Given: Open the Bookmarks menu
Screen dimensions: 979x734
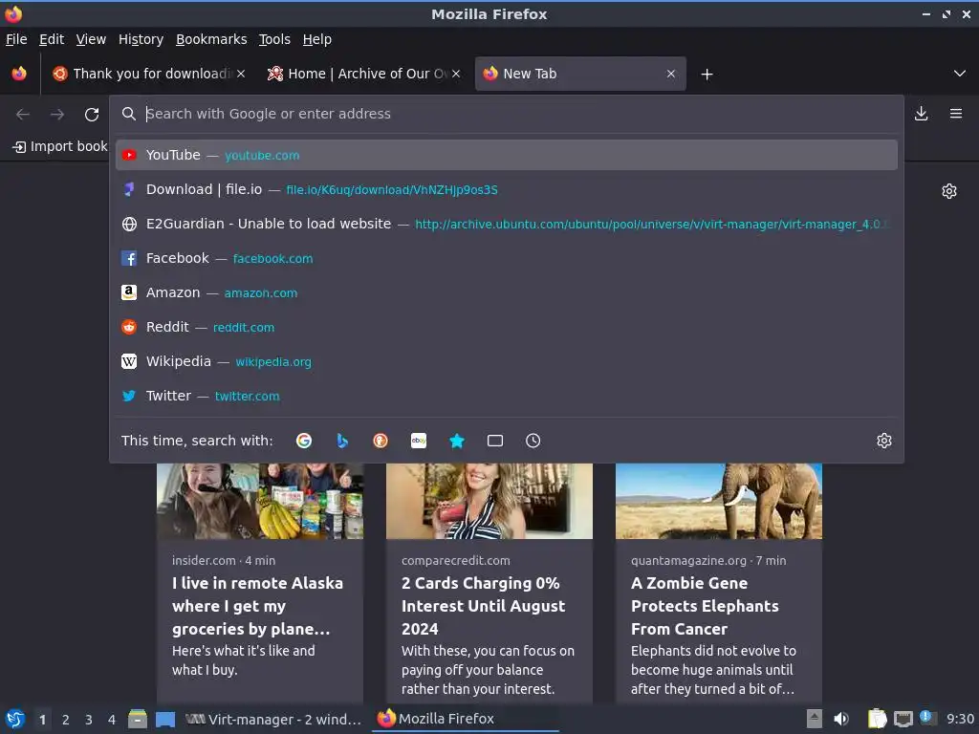Looking at the screenshot, I should pos(211,39).
